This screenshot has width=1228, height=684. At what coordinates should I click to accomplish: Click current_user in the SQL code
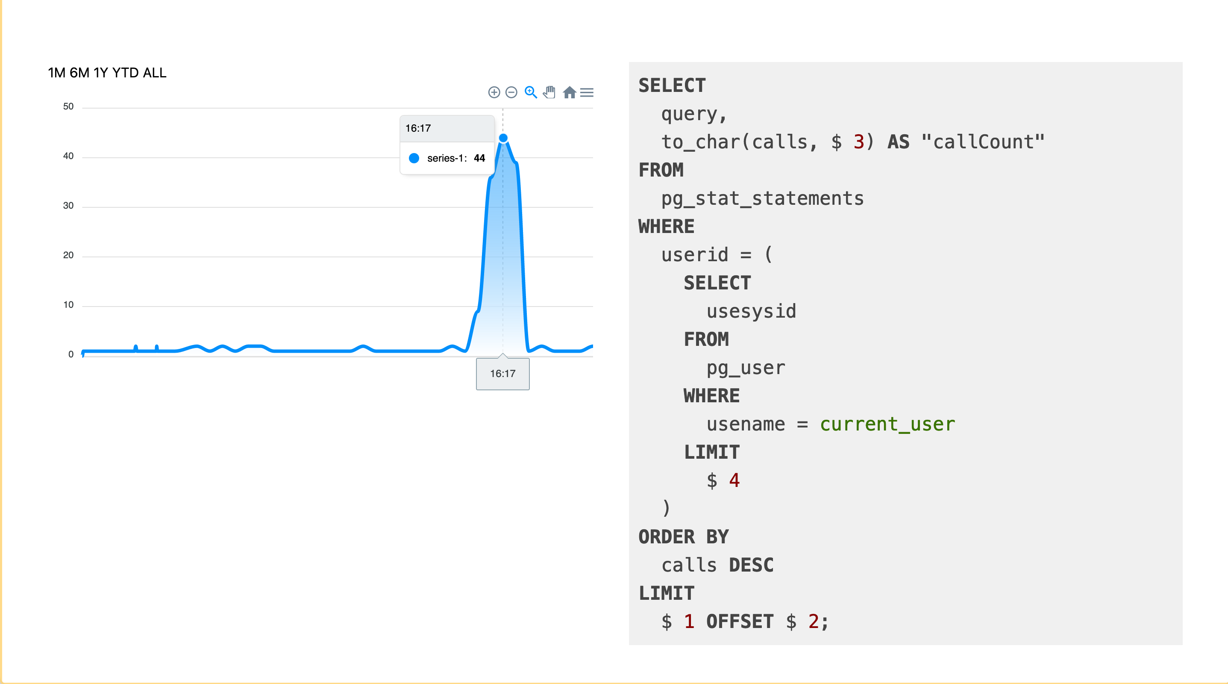(x=887, y=424)
